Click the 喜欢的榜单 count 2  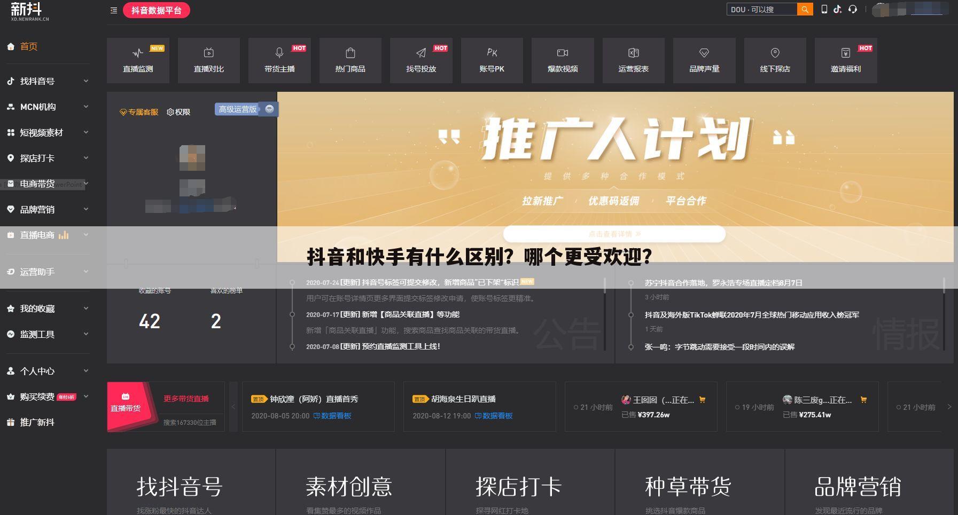[216, 321]
